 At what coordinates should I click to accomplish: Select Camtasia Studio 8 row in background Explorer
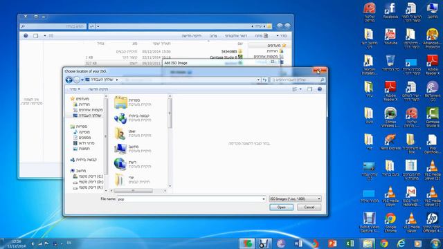point(164,57)
